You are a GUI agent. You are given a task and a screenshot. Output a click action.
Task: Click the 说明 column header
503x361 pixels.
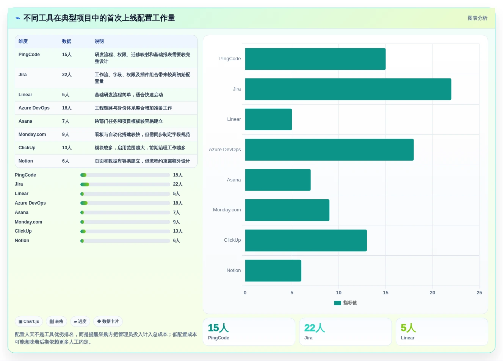(x=99, y=42)
